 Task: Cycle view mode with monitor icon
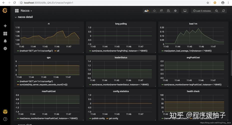[x=185, y=11]
